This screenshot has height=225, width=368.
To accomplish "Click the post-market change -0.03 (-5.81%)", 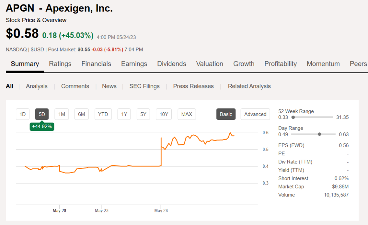I will pyautogui.click(x=107, y=49).
